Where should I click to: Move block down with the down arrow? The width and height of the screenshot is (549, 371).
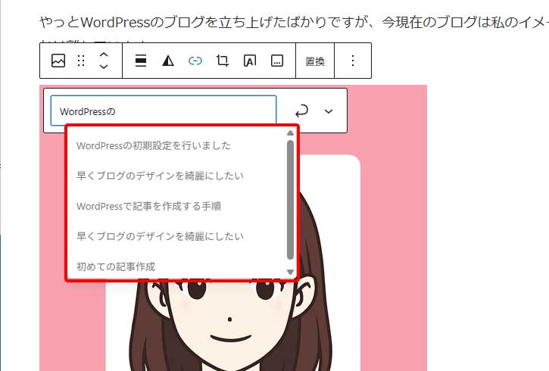(104, 67)
